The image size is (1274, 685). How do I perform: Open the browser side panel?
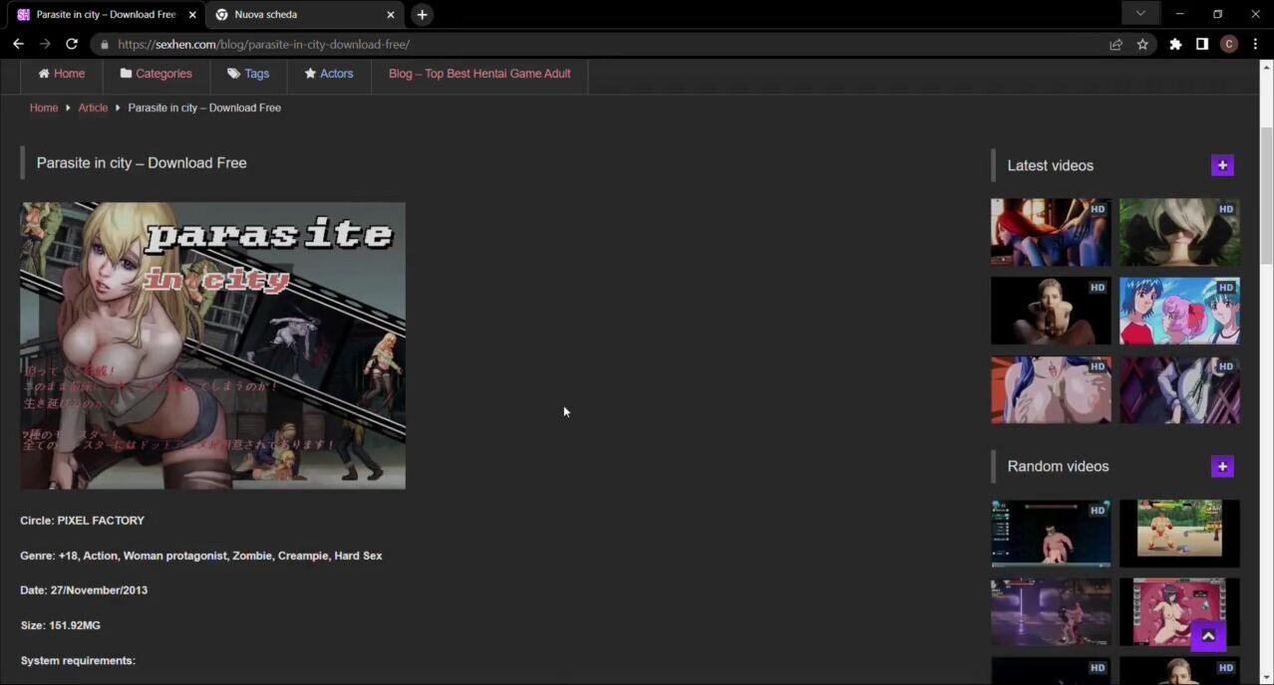click(x=1202, y=44)
